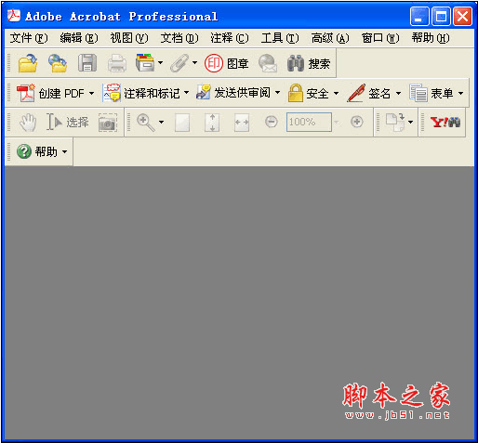478x443 pixels.
Task: Click the Rotate pages icon
Action: pos(395,122)
